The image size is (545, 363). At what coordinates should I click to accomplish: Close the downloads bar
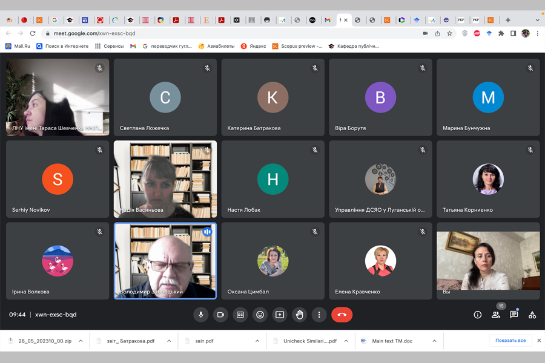coord(539,341)
